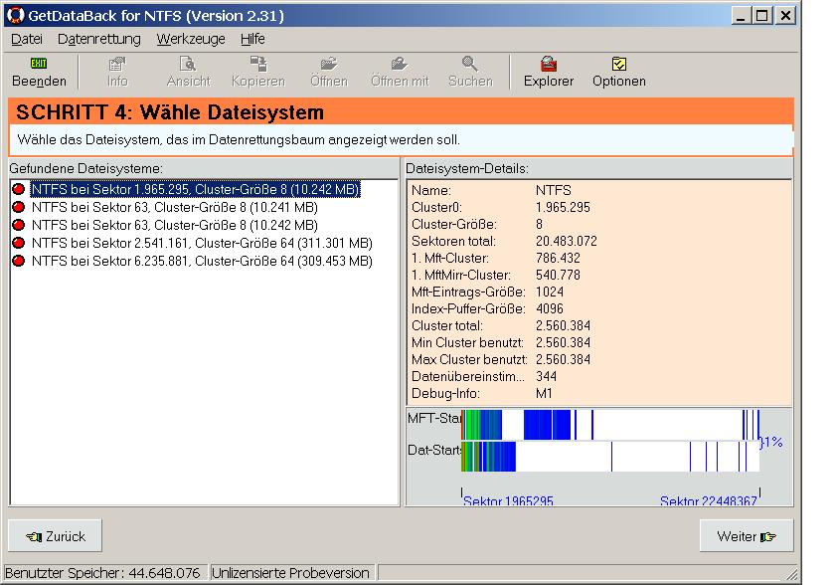Viewport: 835px width, 585px height.
Task: Click the Suchen magnifier icon
Action: click(x=469, y=64)
